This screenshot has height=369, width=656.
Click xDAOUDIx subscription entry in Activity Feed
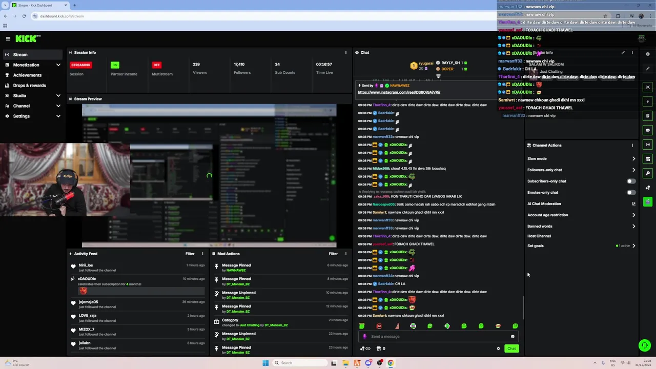(x=138, y=285)
